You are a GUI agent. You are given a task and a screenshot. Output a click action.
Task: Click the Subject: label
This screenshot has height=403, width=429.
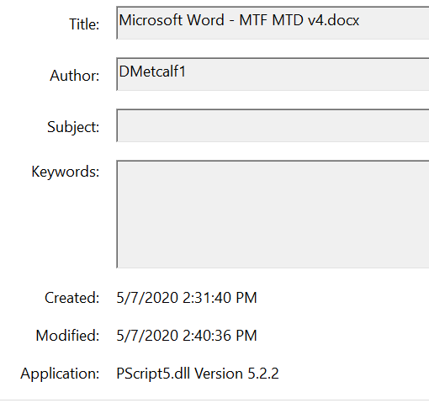[x=73, y=127]
